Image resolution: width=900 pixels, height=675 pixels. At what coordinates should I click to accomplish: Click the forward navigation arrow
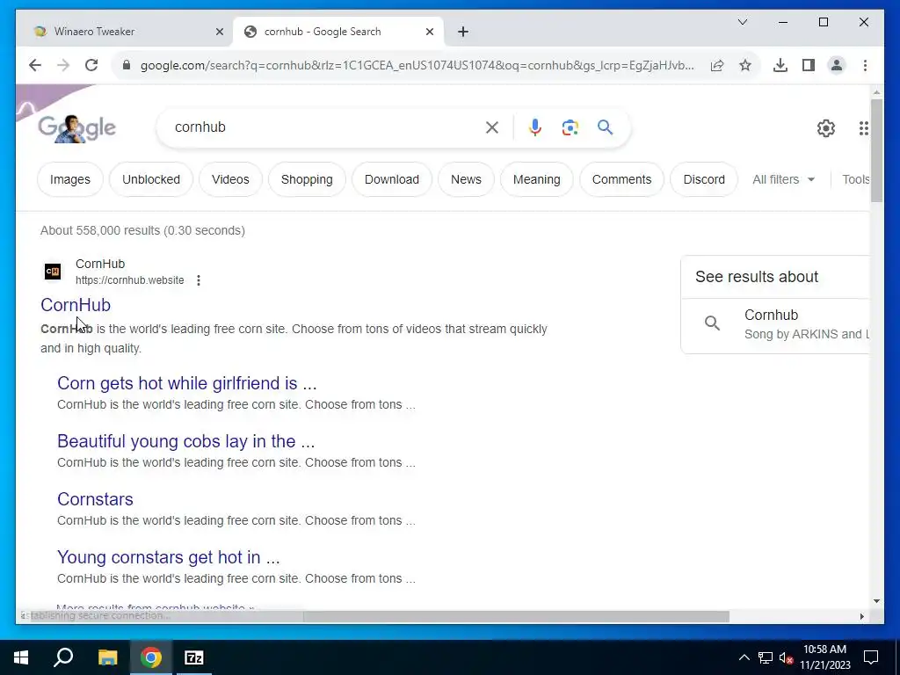click(63, 65)
